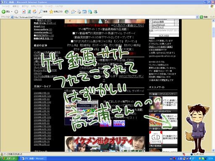The width and height of the screenshot is (215, 161).
Task: Open the 人気のゲイ動画はこちら link
Action: coord(128,26)
